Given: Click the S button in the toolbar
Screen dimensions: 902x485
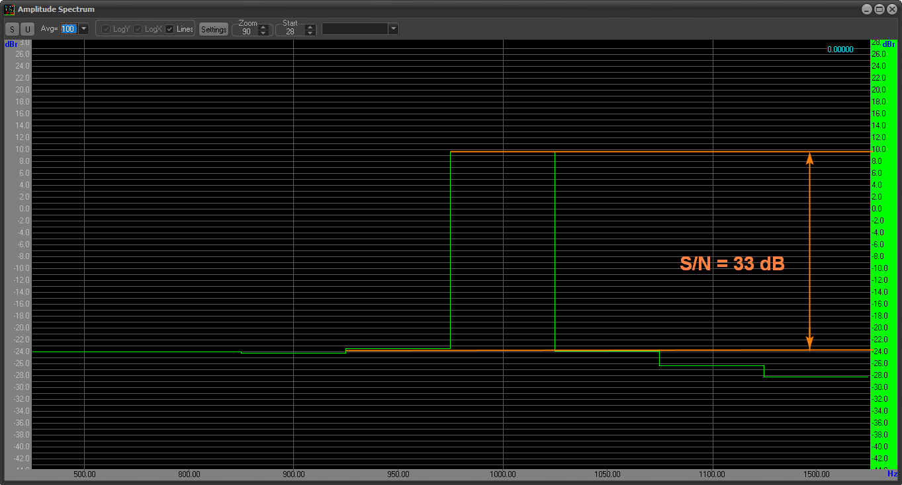Looking at the screenshot, I should point(12,29).
